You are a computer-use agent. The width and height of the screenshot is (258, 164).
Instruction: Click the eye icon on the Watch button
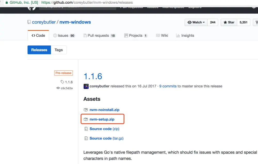point(190,22)
